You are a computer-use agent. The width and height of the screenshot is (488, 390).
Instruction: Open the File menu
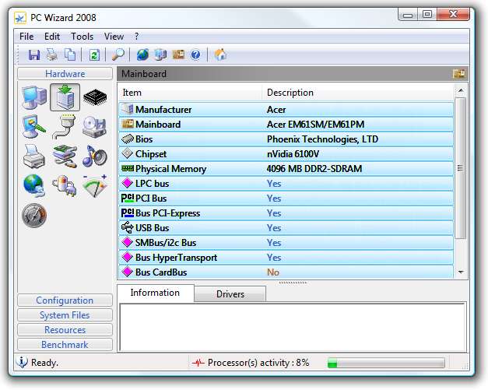[26, 37]
